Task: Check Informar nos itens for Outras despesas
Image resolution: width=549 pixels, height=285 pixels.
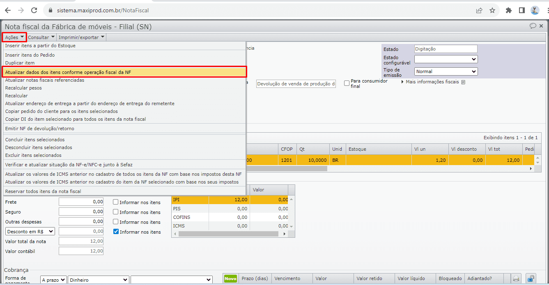Action: coord(116,222)
